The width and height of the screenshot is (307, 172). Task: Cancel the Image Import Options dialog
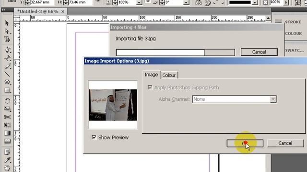pyautogui.click(x=285, y=143)
